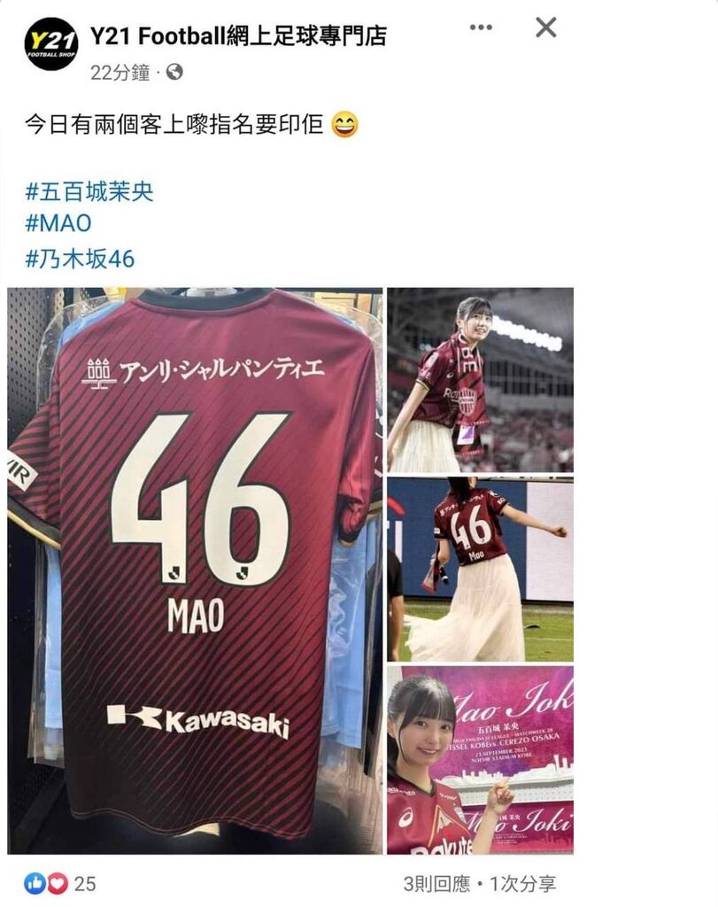Click the 22分鐘 post timestamp
Viewport: 718px width, 907px height.
pyautogui.click(x=120, y=73)
